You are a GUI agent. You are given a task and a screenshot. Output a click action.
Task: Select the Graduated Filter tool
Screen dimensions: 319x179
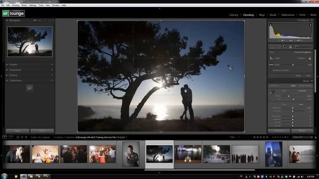(290, 47)
